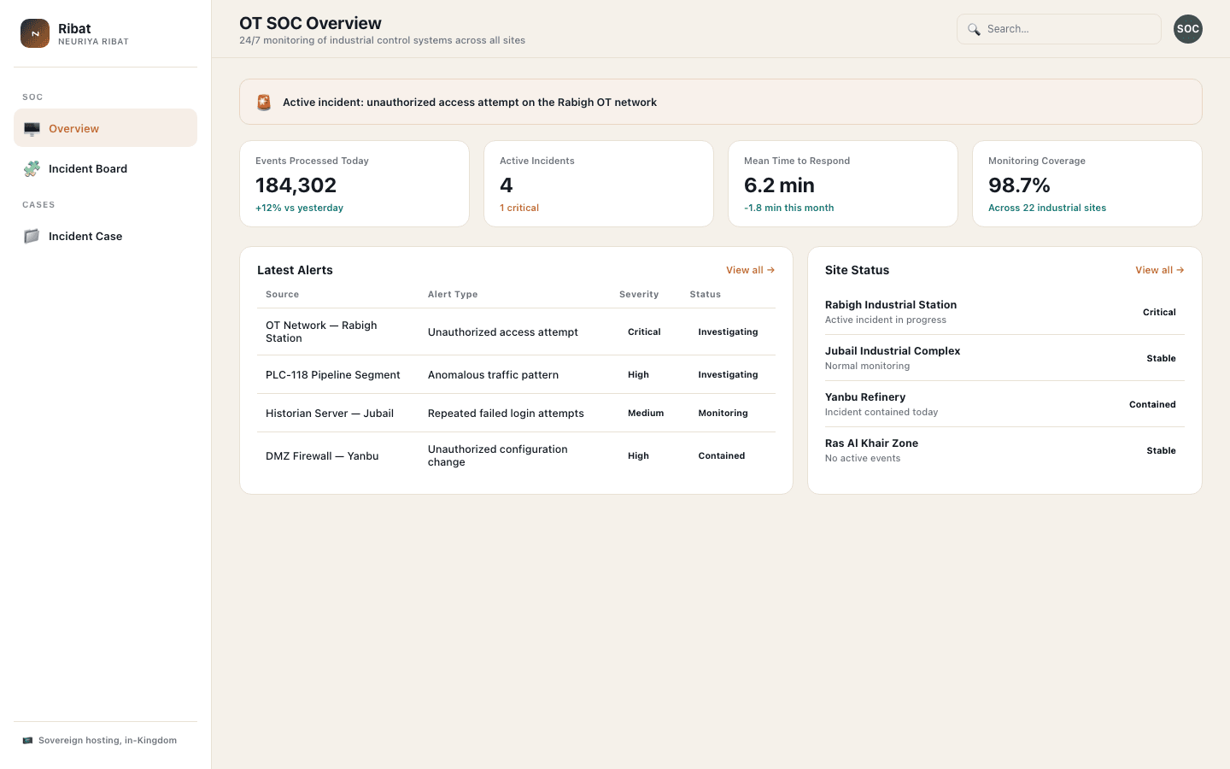This screenshot has width=1230, height=769.
Task: View all site statuses
Action: 1159,270
